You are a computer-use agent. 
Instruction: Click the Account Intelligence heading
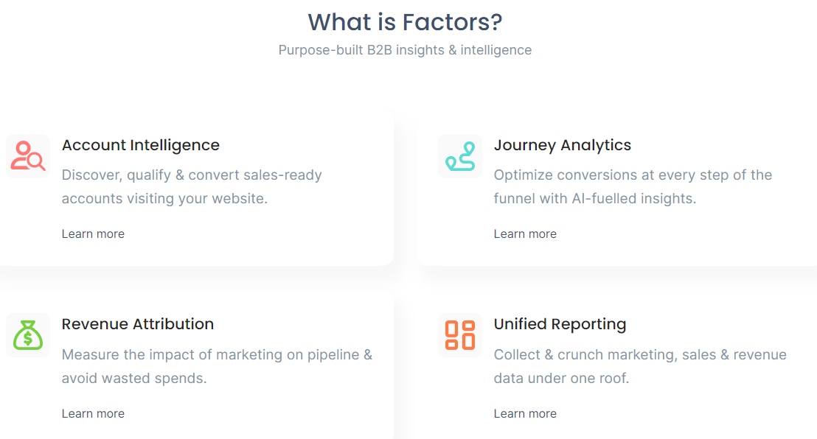(140, 145)
